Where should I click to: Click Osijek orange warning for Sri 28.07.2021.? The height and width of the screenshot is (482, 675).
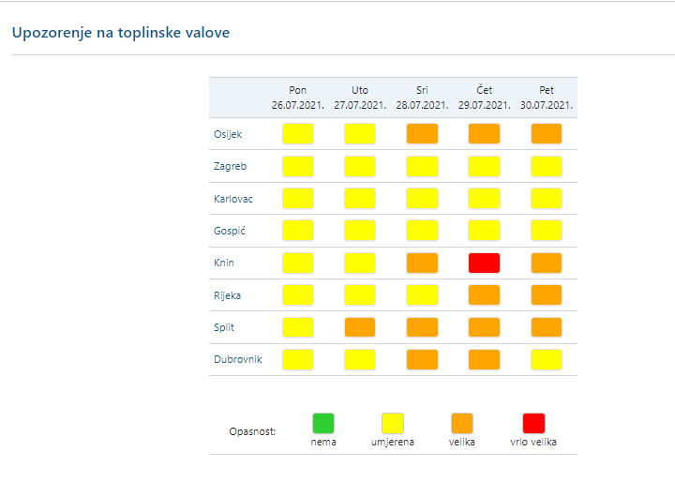click(422, 133)
